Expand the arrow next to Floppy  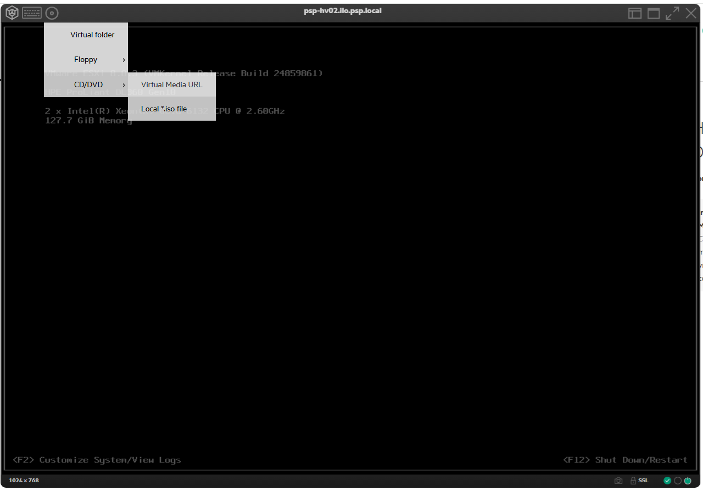[124, 60]
